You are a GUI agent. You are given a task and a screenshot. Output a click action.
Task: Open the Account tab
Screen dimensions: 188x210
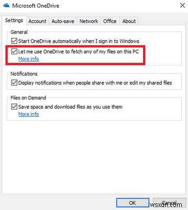(x=38, y=21)
